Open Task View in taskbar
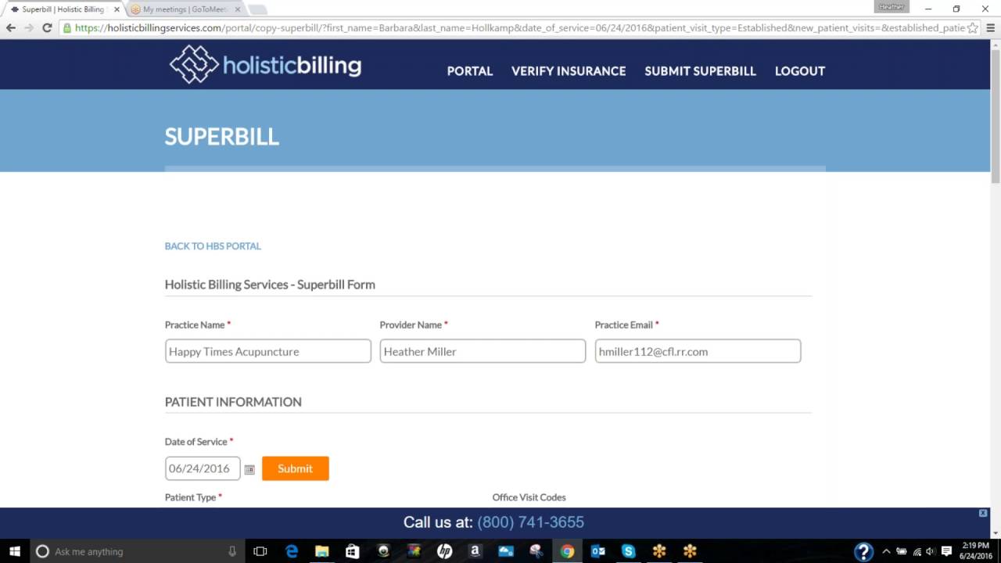The image size is (1001, 563). point(260,551)
